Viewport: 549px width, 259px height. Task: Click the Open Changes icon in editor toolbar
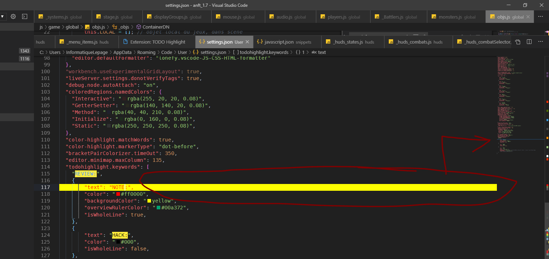pyautogui.click(x=518, y=42)
